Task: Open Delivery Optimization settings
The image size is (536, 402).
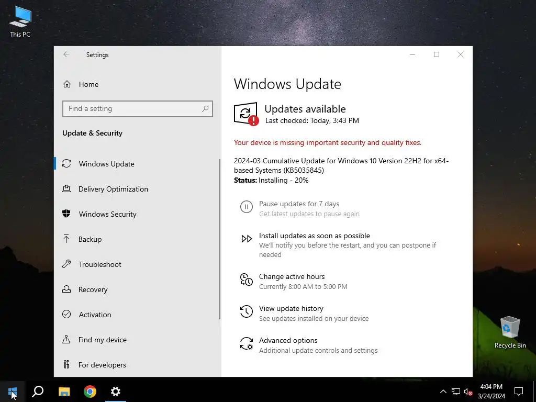Action: tap(137, 189)
